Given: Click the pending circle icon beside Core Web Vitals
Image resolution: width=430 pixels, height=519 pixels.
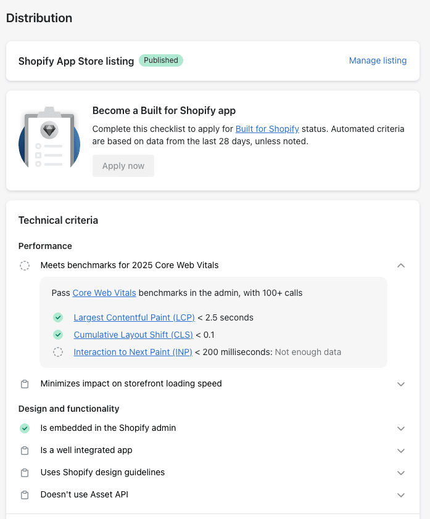Looking at the screenshot, I should [x=25, y=266].
